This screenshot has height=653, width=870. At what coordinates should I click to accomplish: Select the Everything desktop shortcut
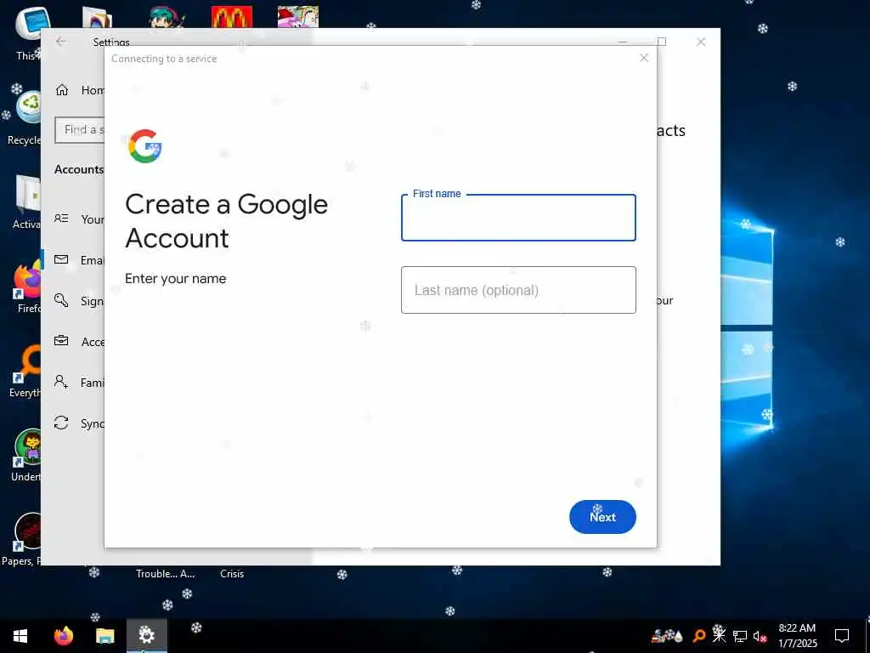pos(25,372)
